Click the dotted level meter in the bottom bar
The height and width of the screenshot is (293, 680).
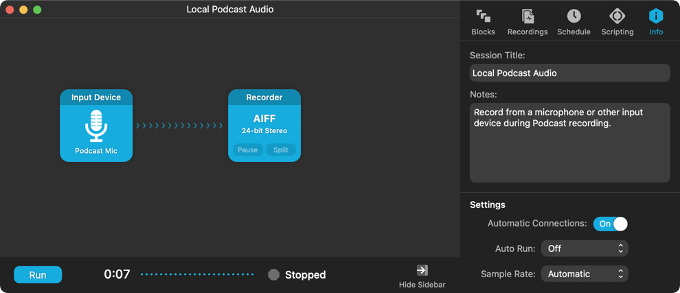point(197,274)
